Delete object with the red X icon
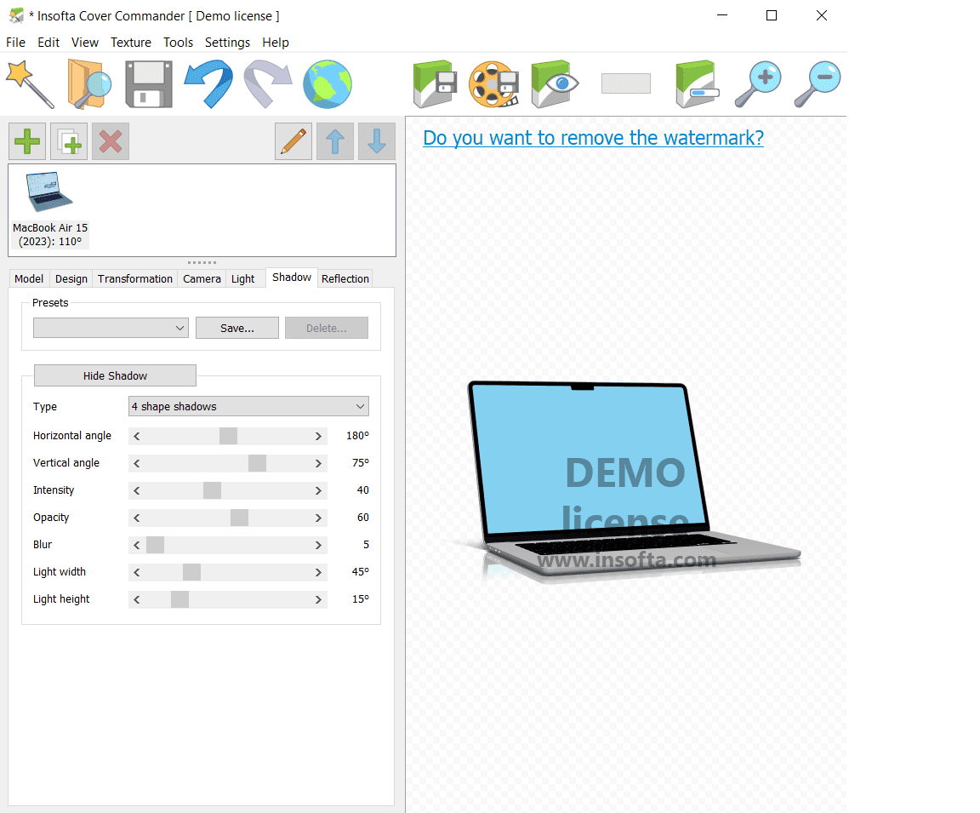 click(111, 141)
